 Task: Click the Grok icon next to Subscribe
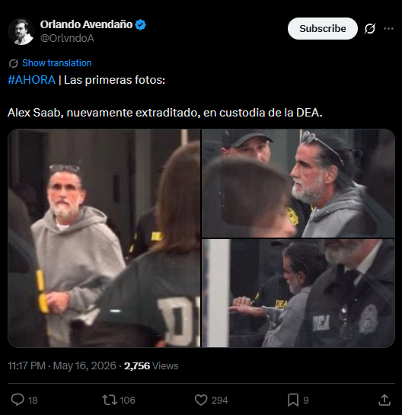(x=370, y=29)
